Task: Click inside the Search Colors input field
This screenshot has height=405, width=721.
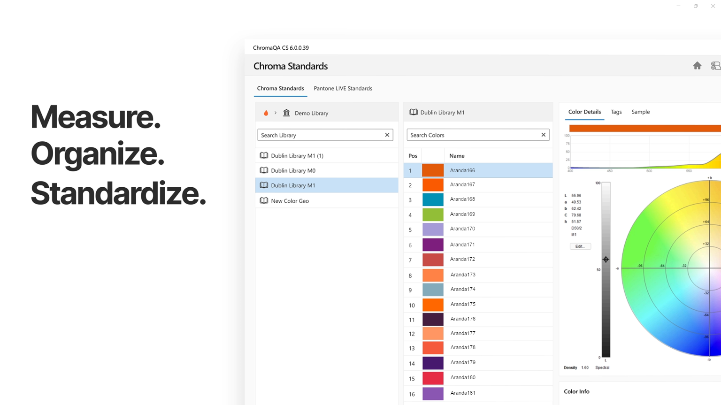Action: (x=469, y=135)
